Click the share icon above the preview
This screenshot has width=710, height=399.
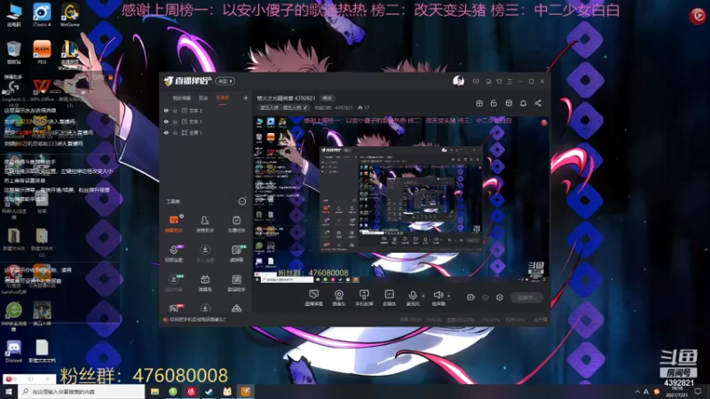point(538,103)
